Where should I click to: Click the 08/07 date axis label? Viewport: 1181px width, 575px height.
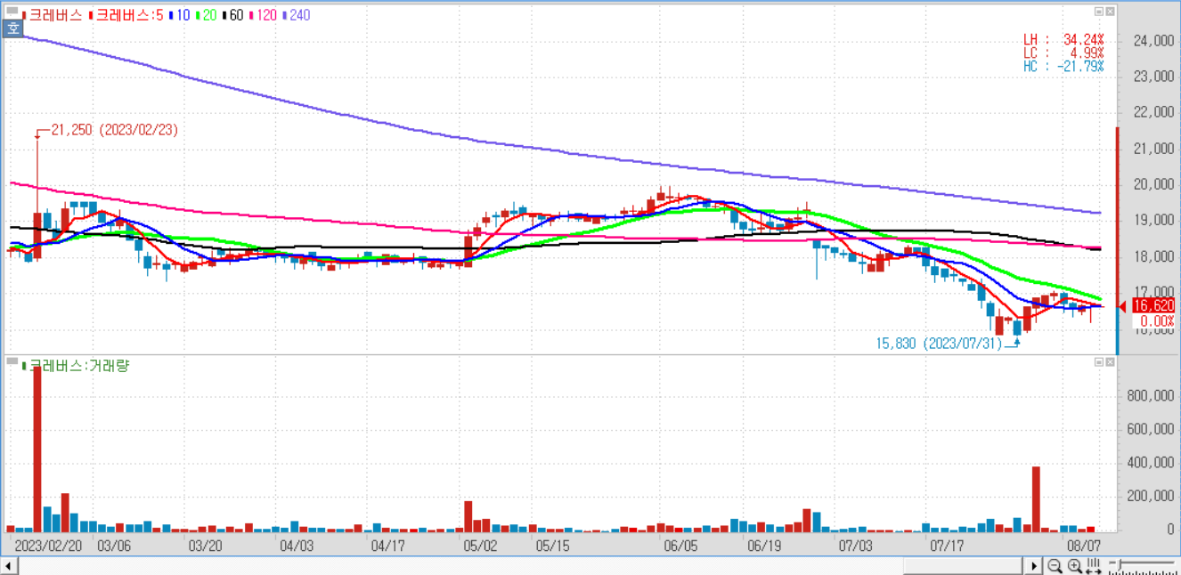(x=1086, y=545)
